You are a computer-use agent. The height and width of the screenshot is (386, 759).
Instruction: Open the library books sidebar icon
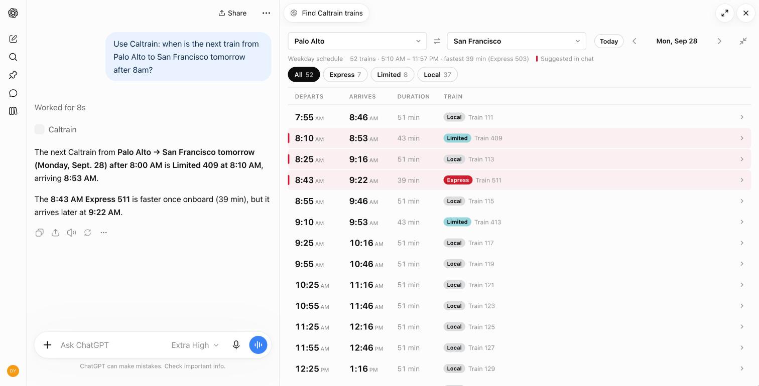pyautogui.click(x=13, y=111)
